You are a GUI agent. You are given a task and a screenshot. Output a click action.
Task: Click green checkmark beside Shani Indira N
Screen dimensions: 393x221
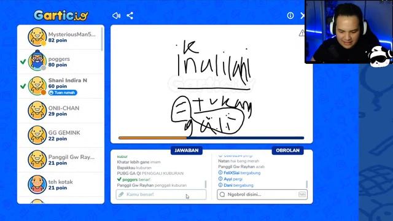point(23,86)
